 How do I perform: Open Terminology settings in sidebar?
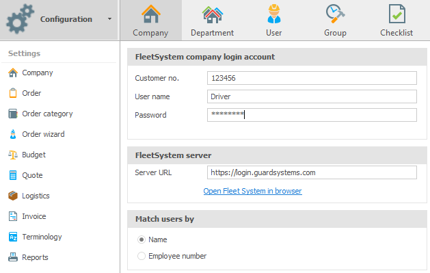point(42,237)
